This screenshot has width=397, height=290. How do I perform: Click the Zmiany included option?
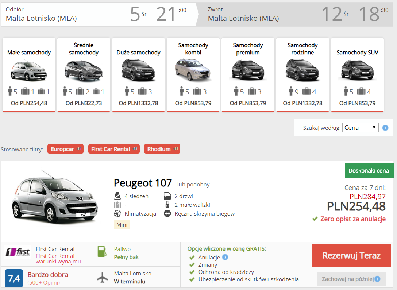[208, 265]
